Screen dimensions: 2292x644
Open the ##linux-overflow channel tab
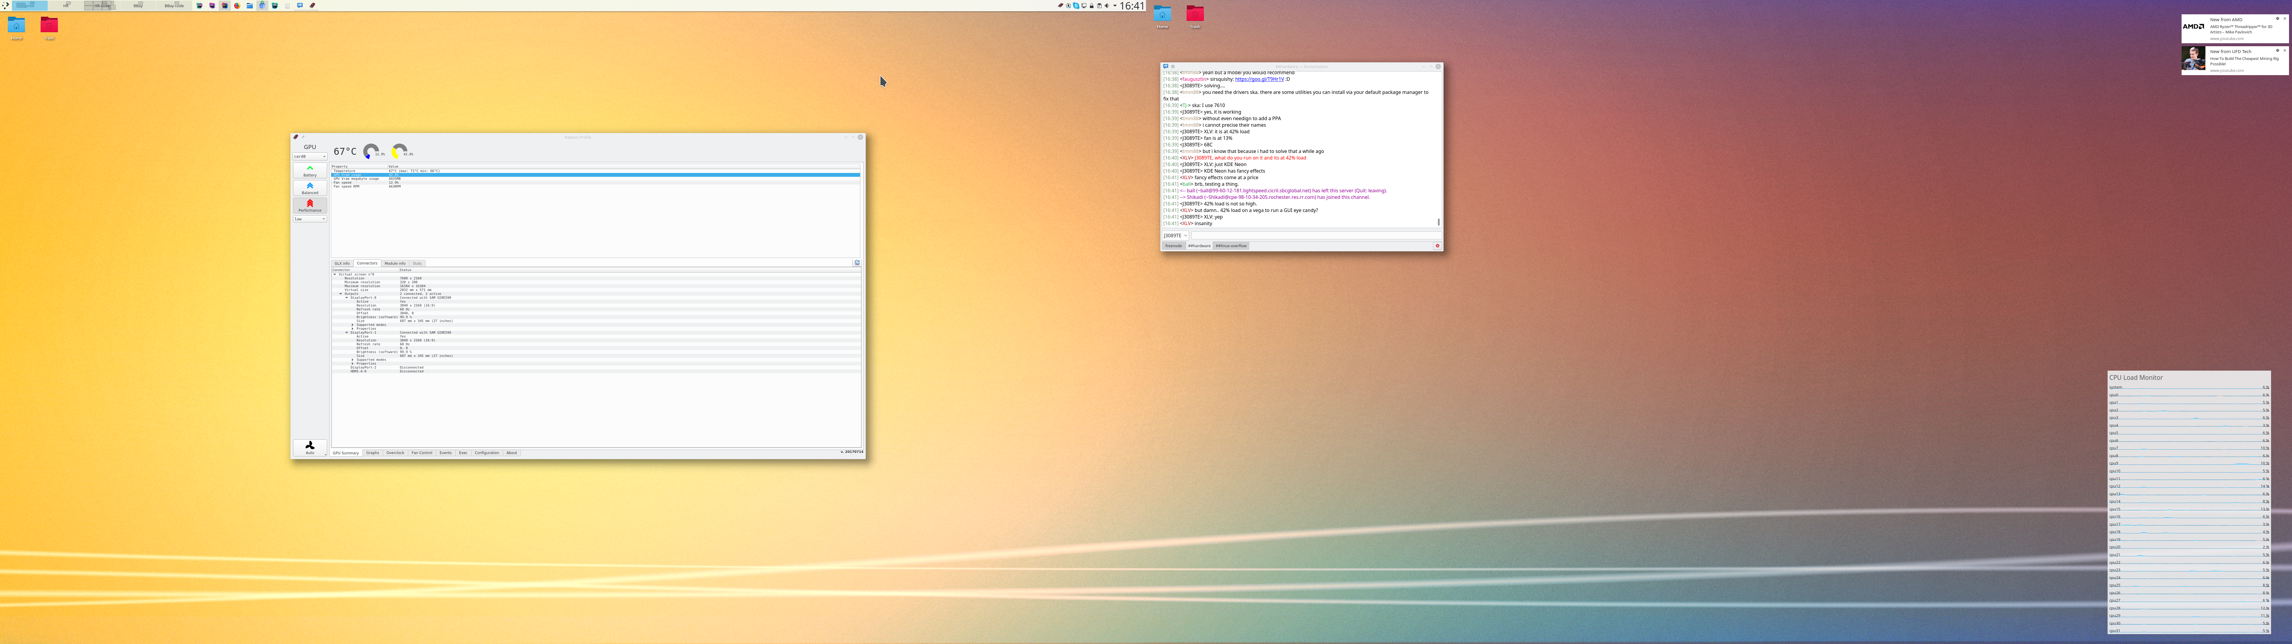tap(1231, 245)
